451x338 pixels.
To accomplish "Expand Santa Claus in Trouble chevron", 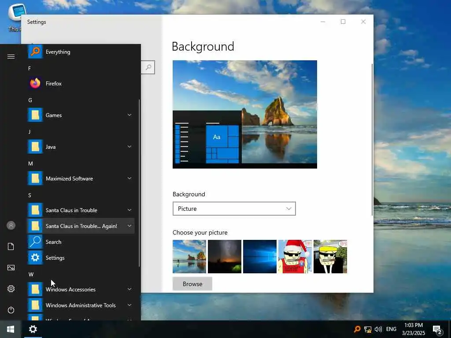I will [129, 210].
